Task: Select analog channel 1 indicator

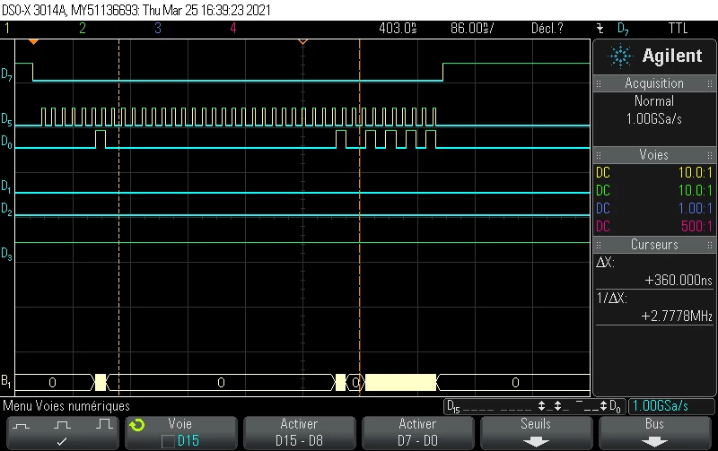Action: coord(7,29)
